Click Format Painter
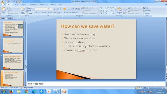This screenshot has height=94, width=167. pyautogui.click(x=13, y=13)
